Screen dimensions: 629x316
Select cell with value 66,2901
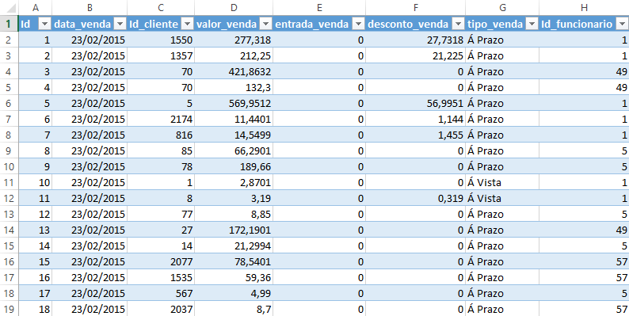[x=234, y=150]
